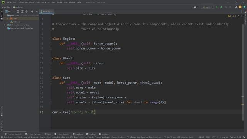Viewport: 247px width, 139px height.
Task: Open the VCS menu
Action: pyautogui.click(x=65, y=2)
